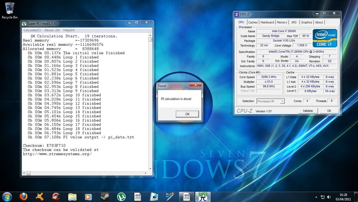Click the Intel Core i7 logo in CPU-Z
The height and width of the screenshot is (202, 358).
click(x=325, y=38)
